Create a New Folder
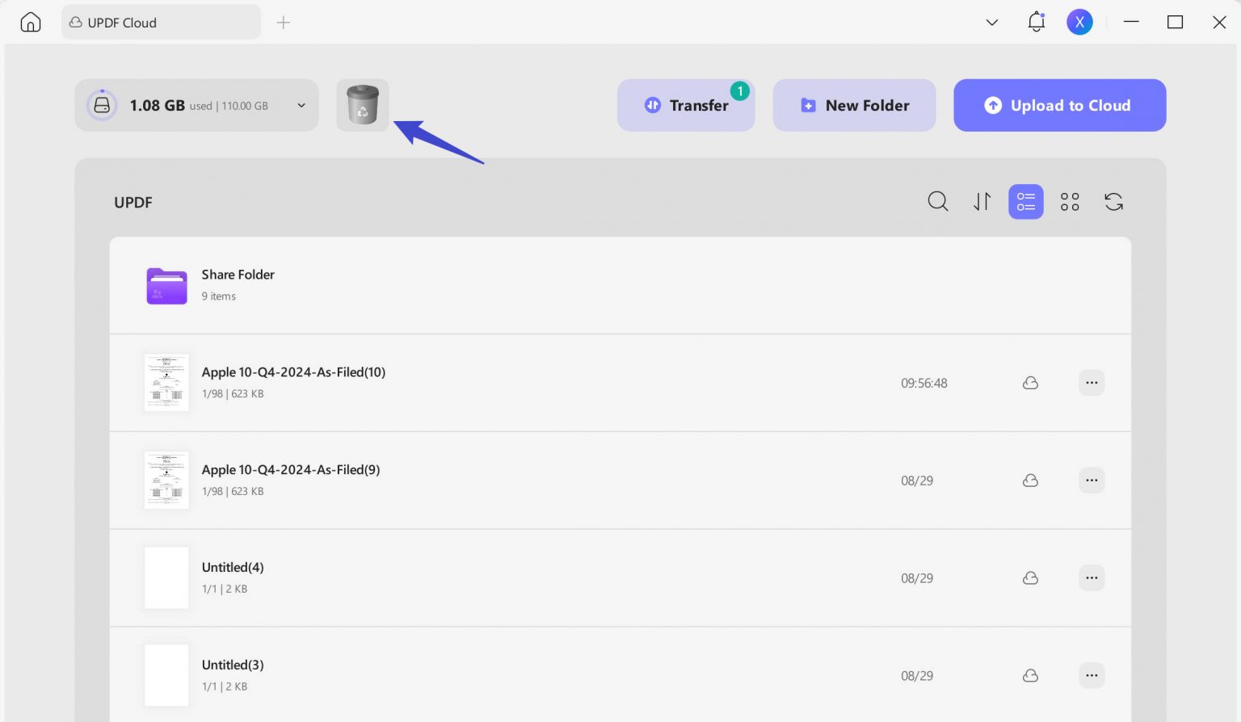Viewport: 1241px width, 722px height. (854, 105)
